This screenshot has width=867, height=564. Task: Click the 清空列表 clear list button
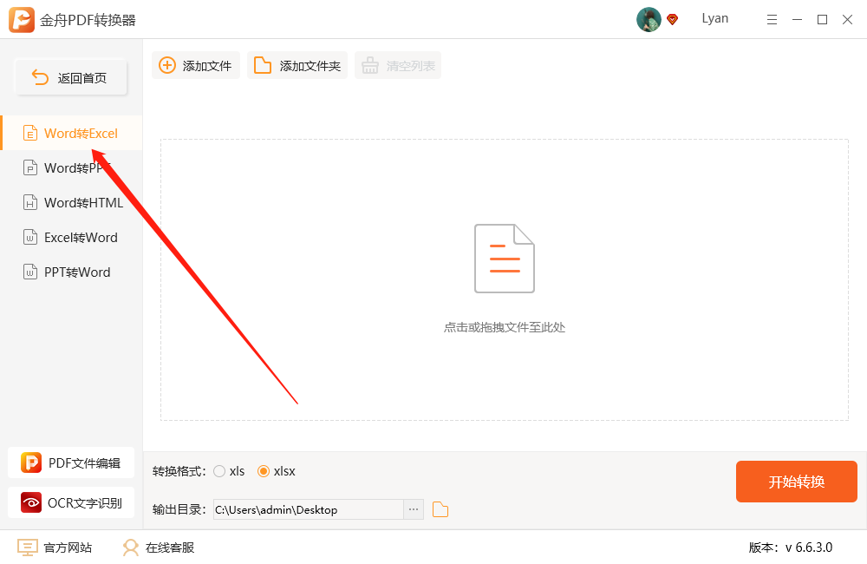[398, 65]
